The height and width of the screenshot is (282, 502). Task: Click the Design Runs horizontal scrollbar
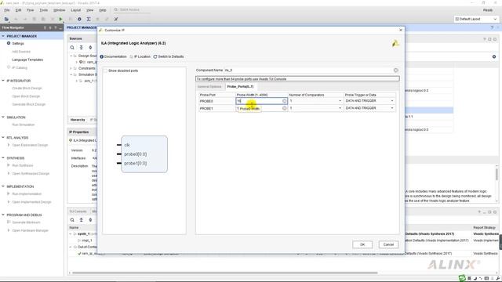tap(225, 273)
